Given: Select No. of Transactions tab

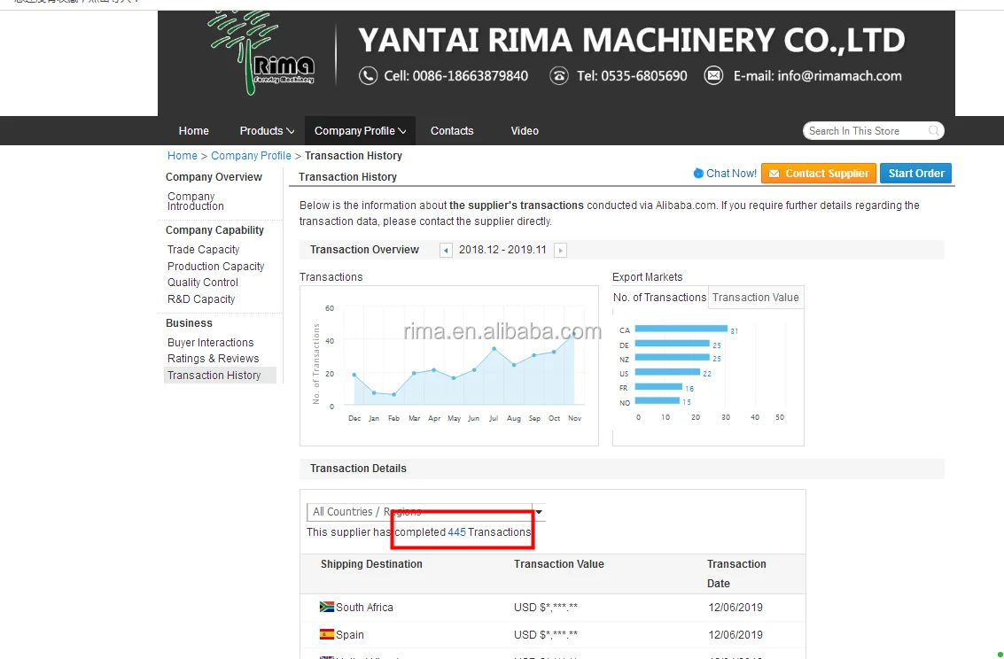Looking at the screenshot, I should tap(659, 298).
